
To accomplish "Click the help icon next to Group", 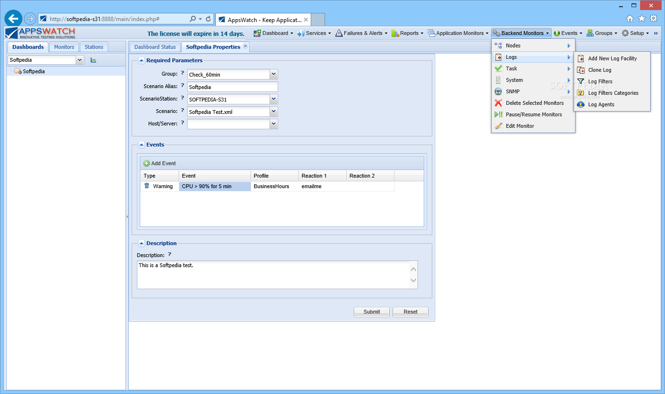I will 182,73.
